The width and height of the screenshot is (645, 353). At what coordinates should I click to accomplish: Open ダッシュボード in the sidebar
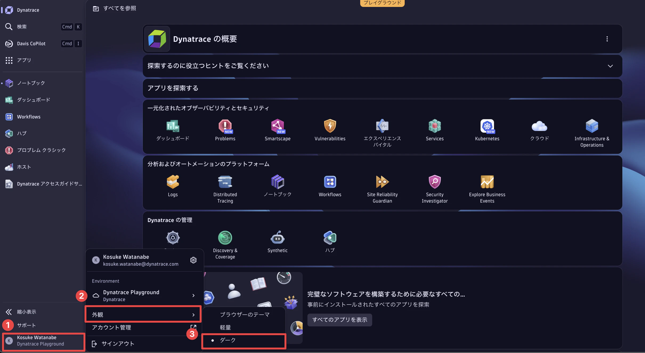(43, 100)
